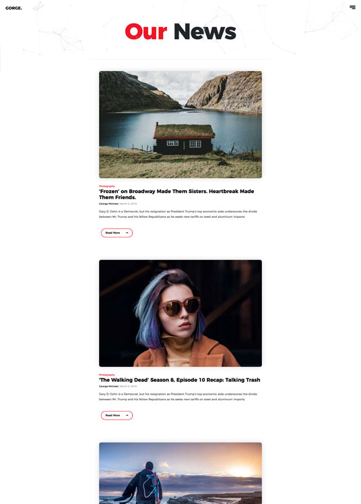This screenshot has width=361, height=504.
Task: Open the hamburger menu icon
Action: coord(352,7)
